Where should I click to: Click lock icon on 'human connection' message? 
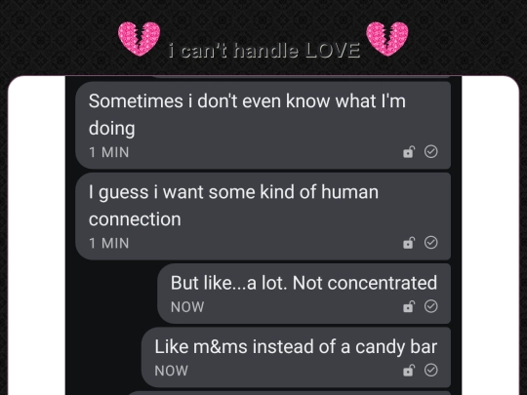pyautogui.click(x=409, y=243)
